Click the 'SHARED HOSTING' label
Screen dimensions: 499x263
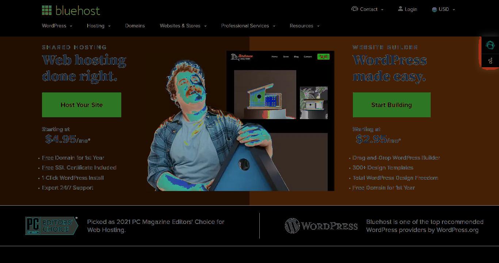click(x=74, y=47)
